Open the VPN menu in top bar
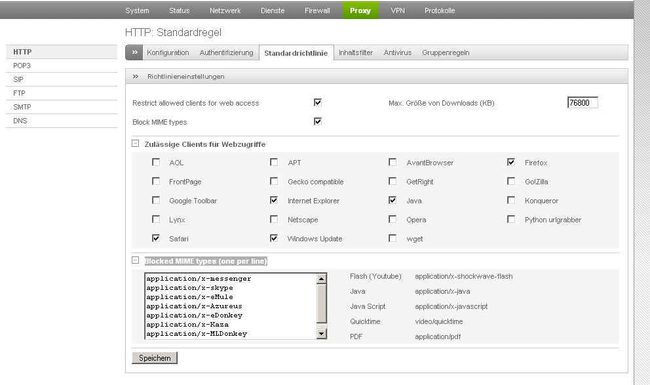Screen dimensions: 650x385 (x=398, y=10)
